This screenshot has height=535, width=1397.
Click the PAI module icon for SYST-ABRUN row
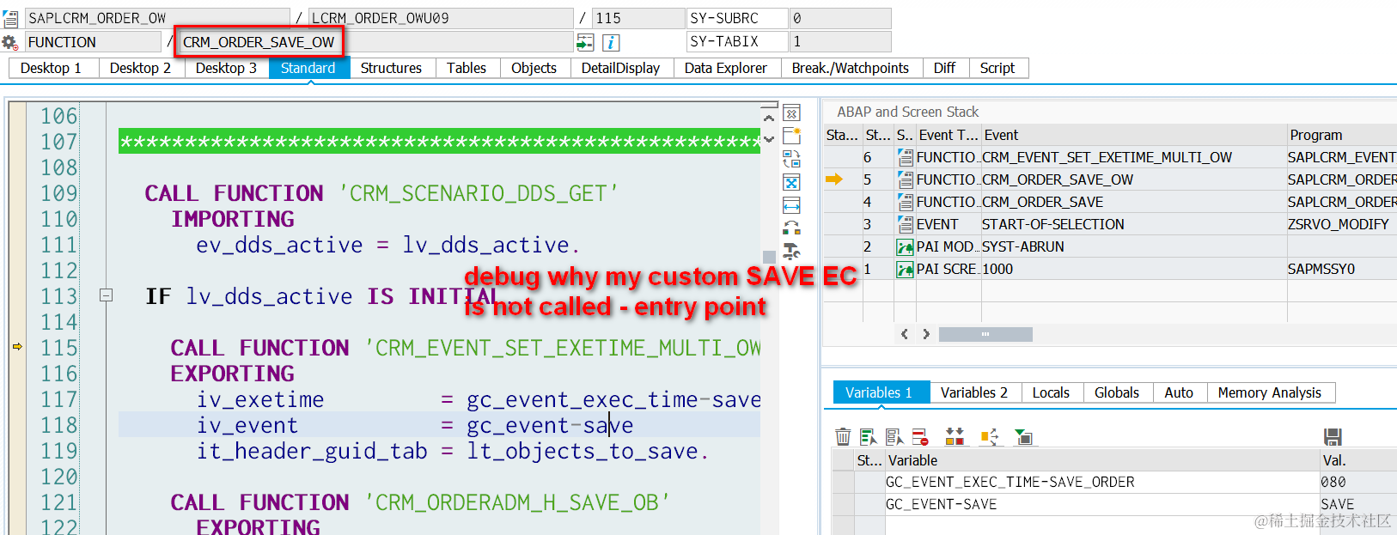pyautogui.click(x=905, y=246)
